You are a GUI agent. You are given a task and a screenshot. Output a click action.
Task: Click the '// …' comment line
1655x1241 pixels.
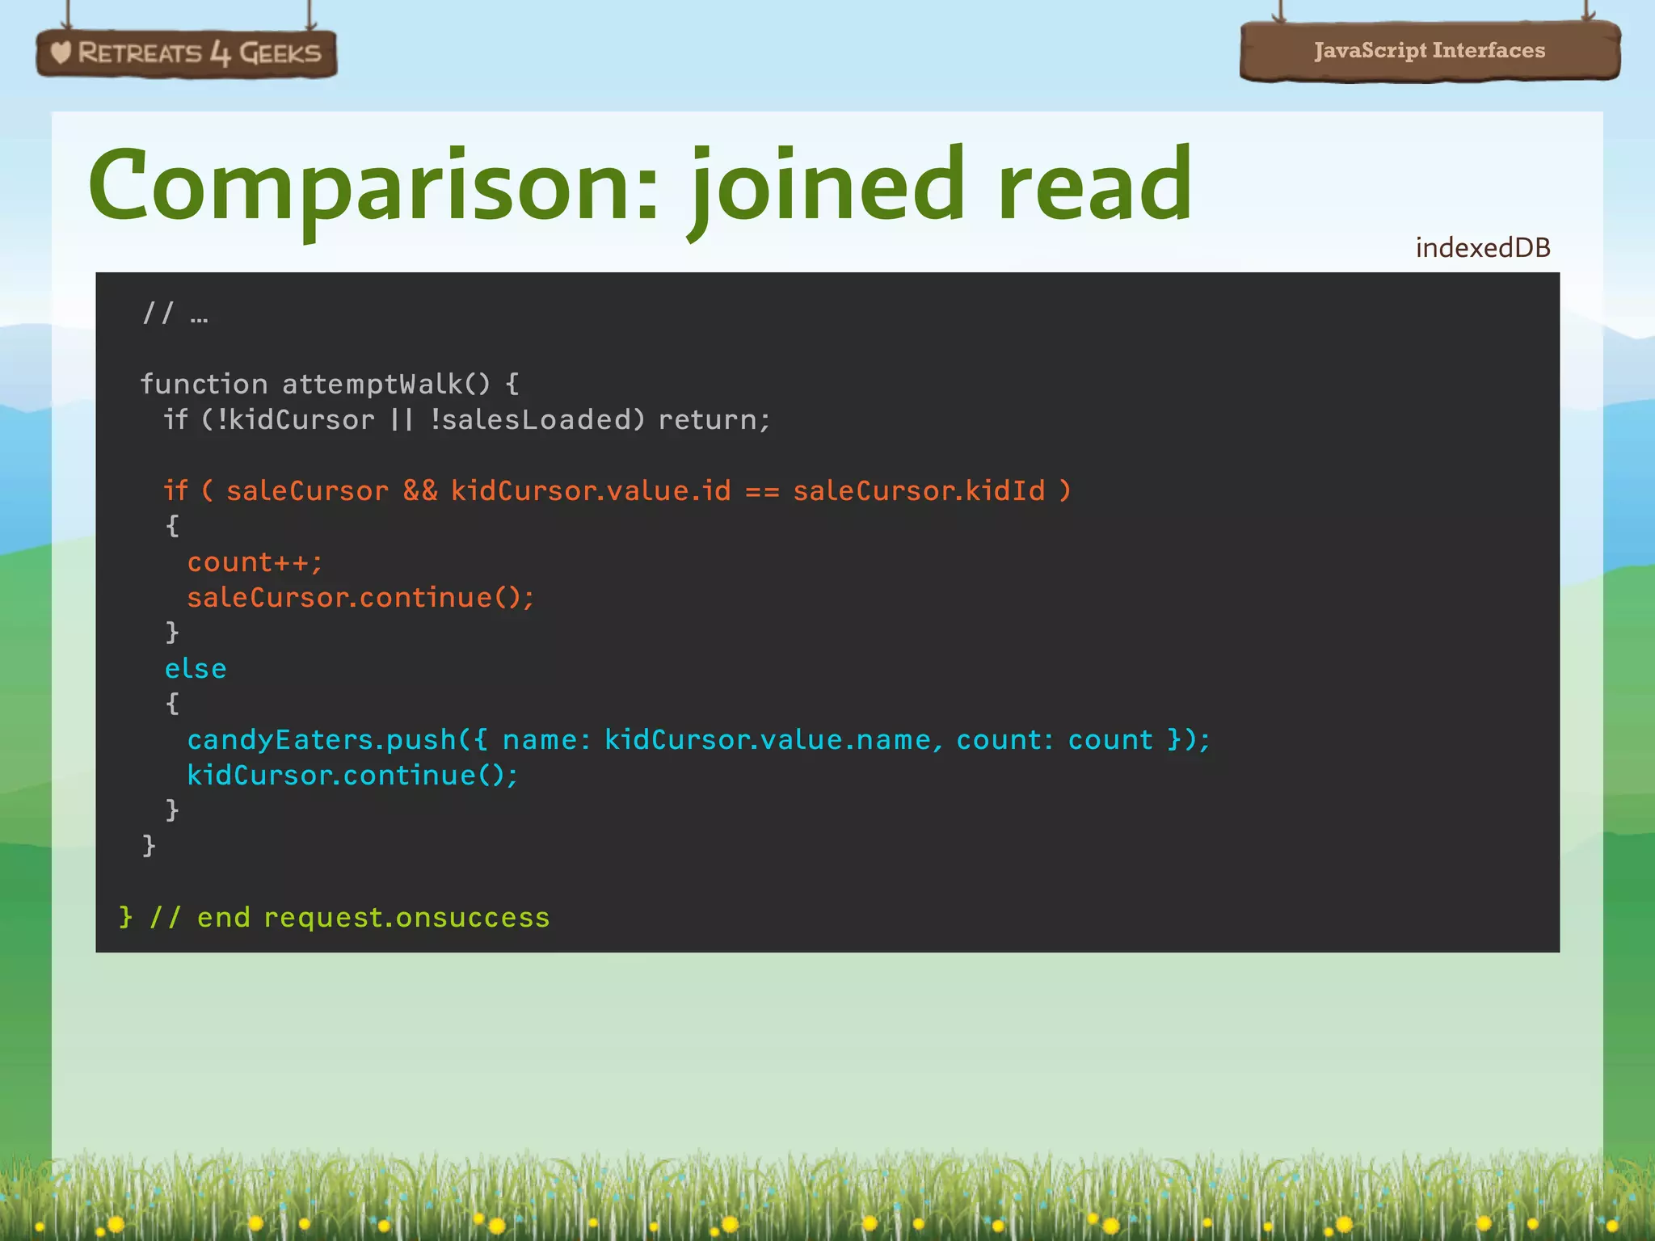(x=175, y=313)
